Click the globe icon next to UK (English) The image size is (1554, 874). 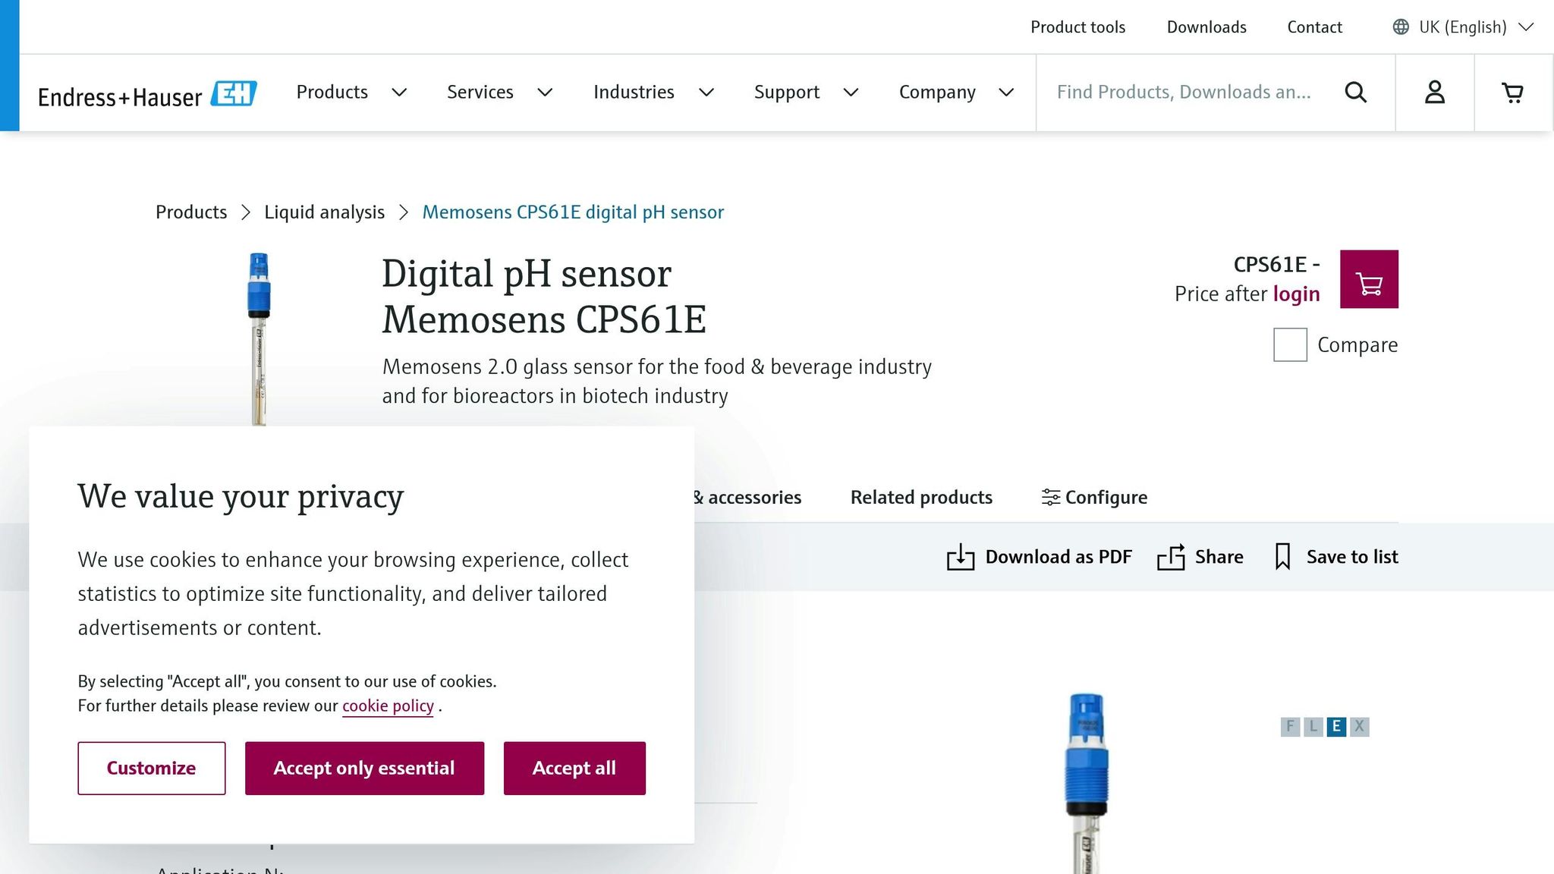pyautogui.click(x=1400, y=27)
